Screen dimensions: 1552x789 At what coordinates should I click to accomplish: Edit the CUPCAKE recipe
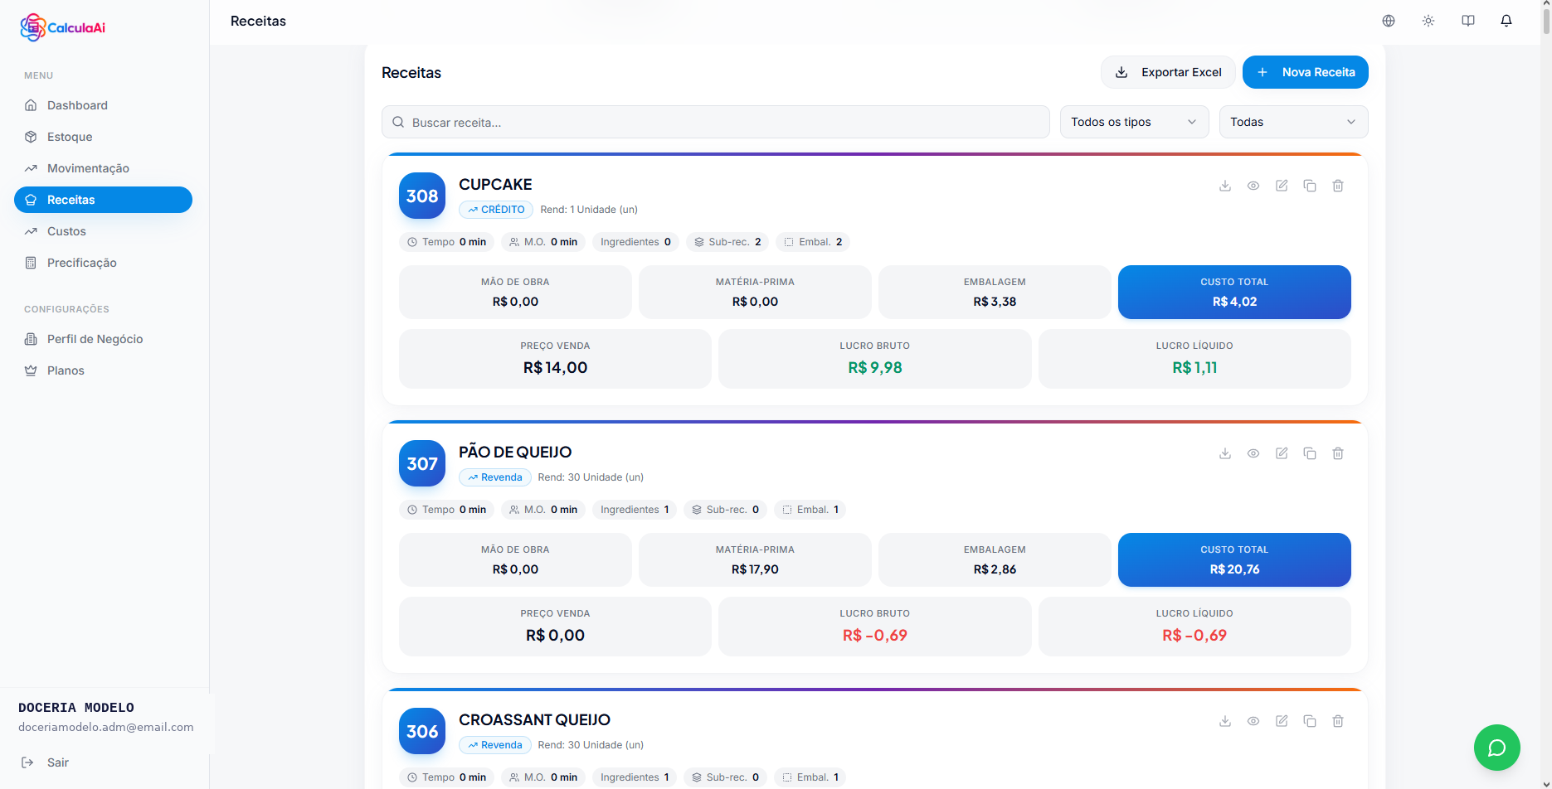[x=1282, y=186]
